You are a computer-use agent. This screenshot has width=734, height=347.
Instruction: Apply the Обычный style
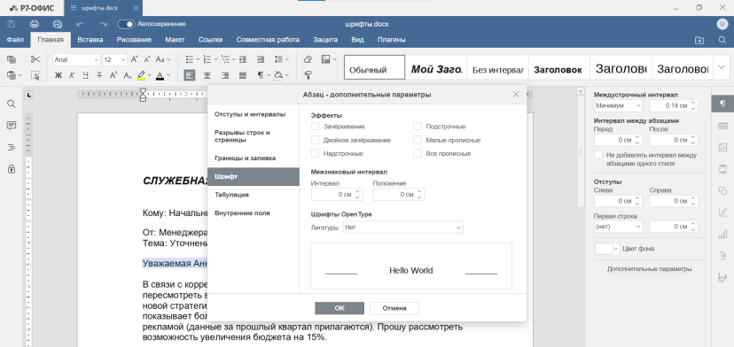374,67
